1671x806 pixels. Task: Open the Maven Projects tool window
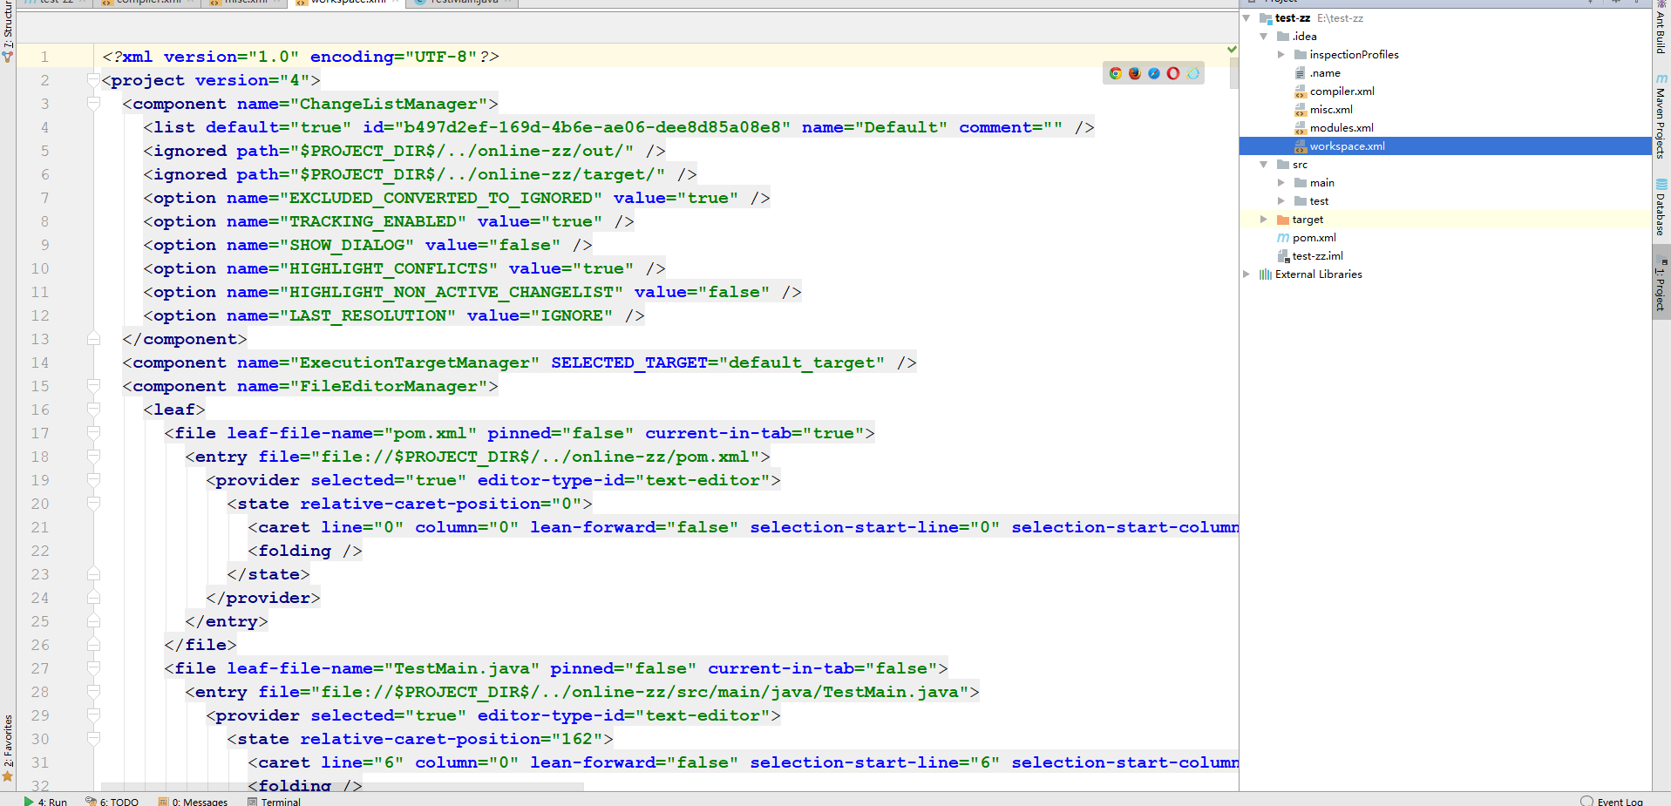click(x=1661, y=117)
